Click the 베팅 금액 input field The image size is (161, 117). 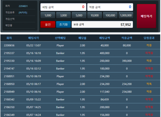pyautogui.click(x=63, y=7)
